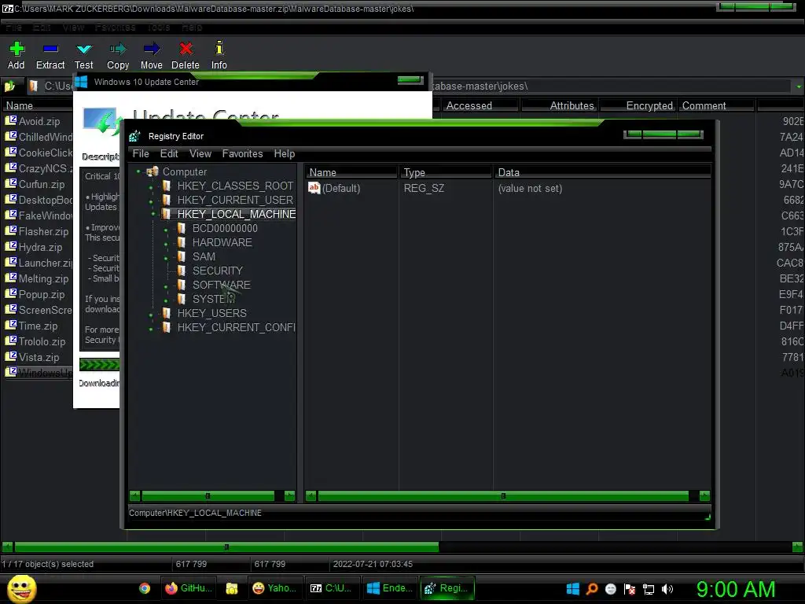Open the Help menu in Registry Editor

[x=284, y=153]
